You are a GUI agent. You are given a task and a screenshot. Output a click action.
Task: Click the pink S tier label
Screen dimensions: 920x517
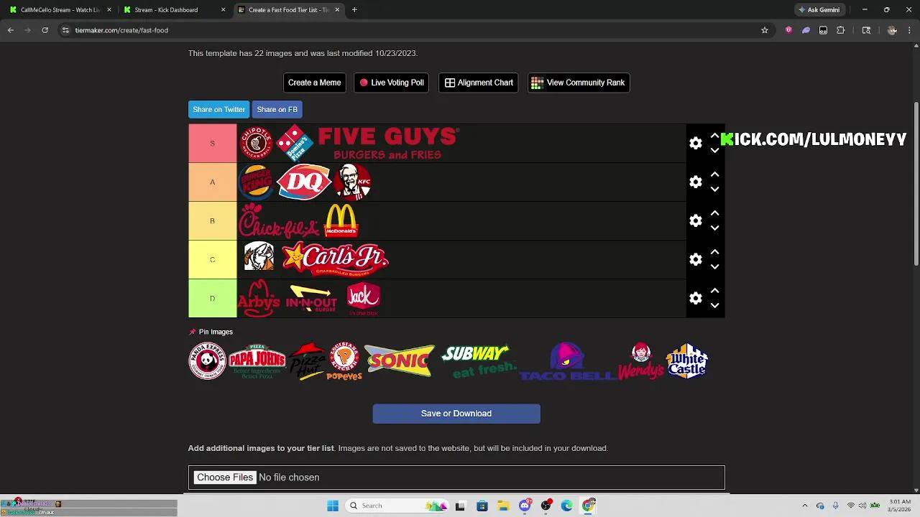coord(212,143)
